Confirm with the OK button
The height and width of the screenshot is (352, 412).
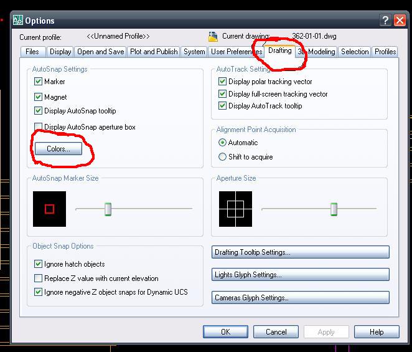pos(225,331)
